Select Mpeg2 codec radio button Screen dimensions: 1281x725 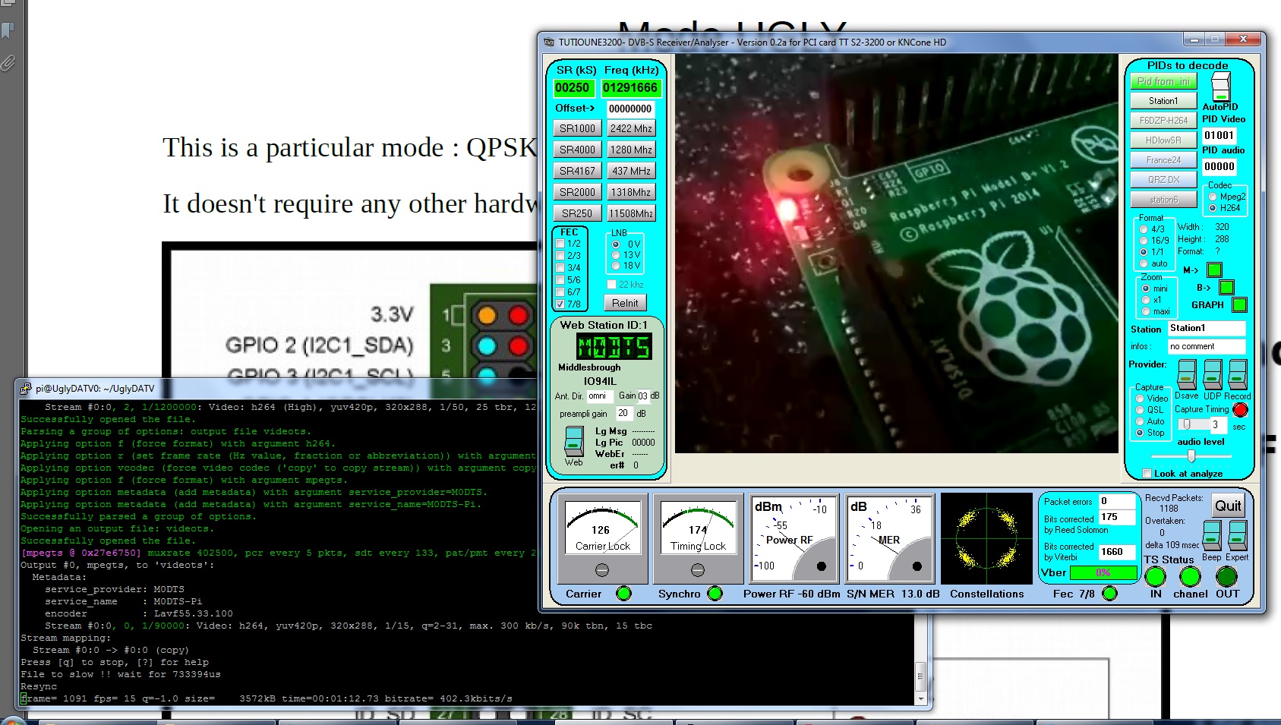coord(1213,197)
